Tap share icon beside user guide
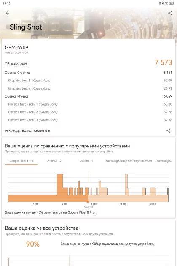 pos(169,130)
